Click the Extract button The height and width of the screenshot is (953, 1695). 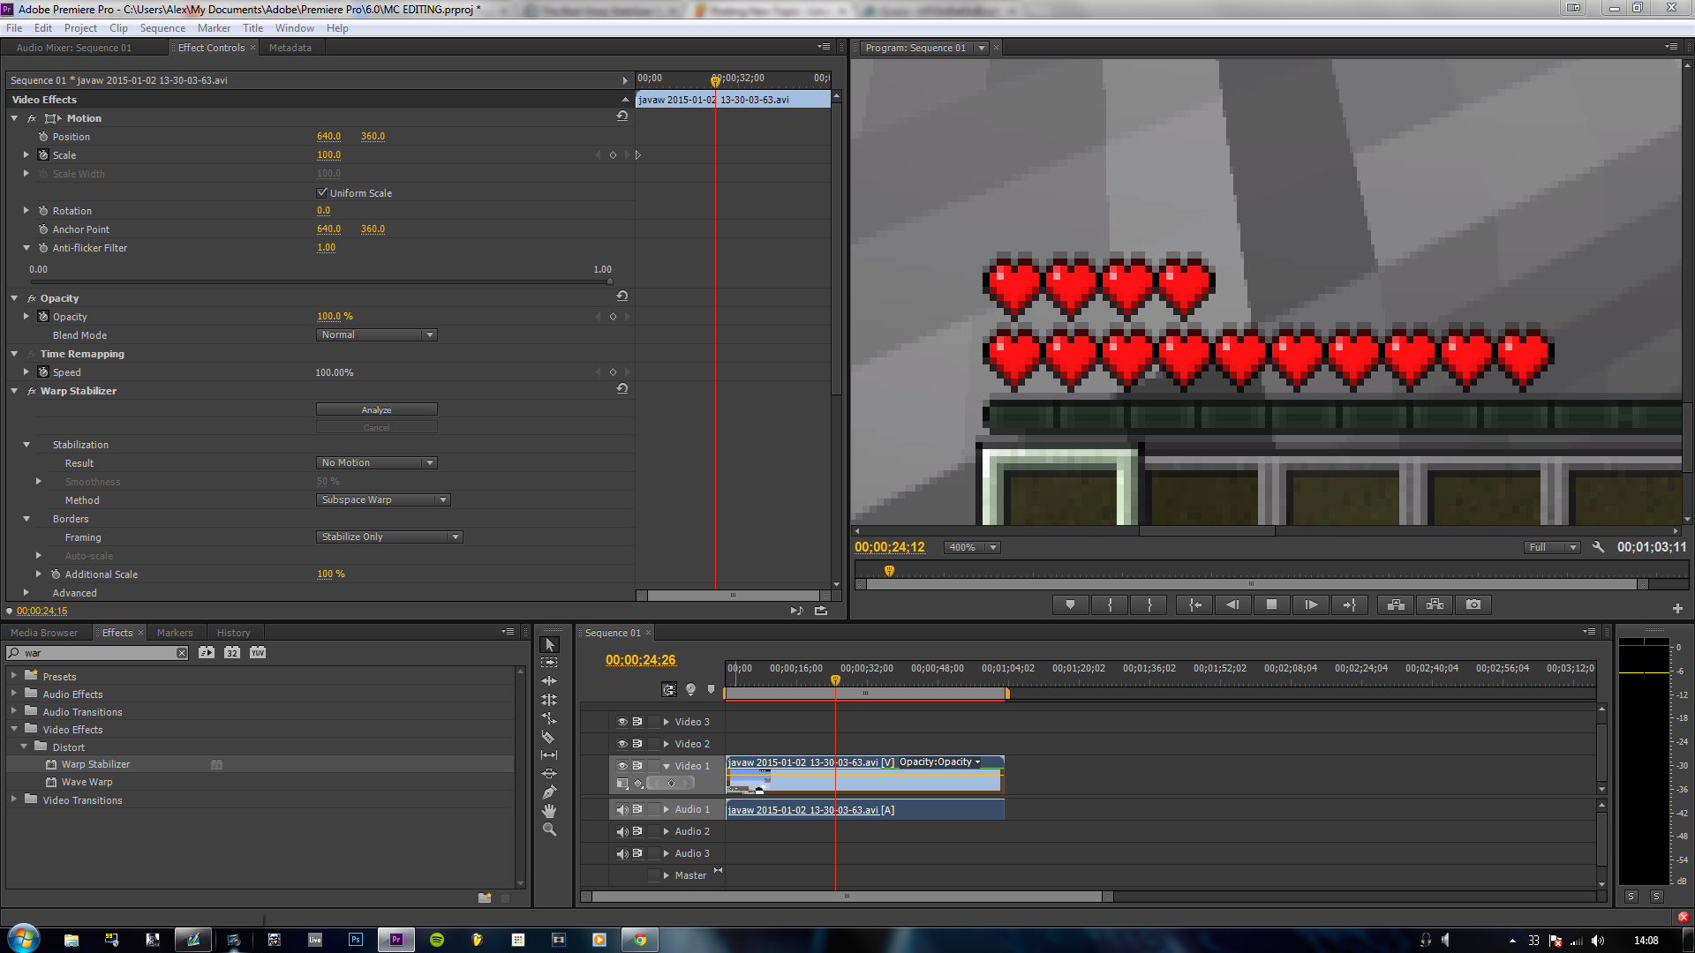point(1435,604)
